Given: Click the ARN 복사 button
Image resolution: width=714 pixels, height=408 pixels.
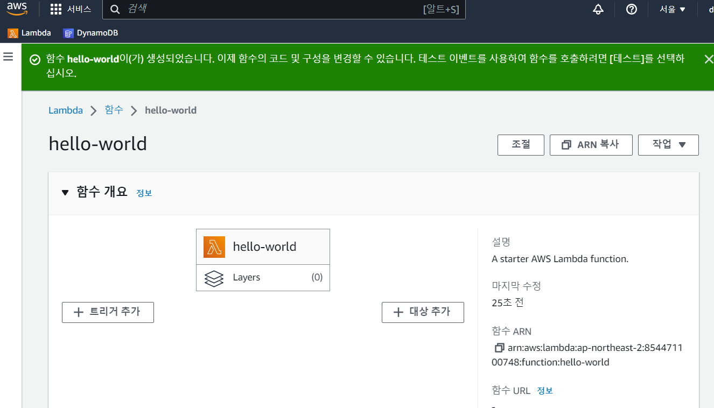Looking at the screenshot, I should tap(591, 145).
